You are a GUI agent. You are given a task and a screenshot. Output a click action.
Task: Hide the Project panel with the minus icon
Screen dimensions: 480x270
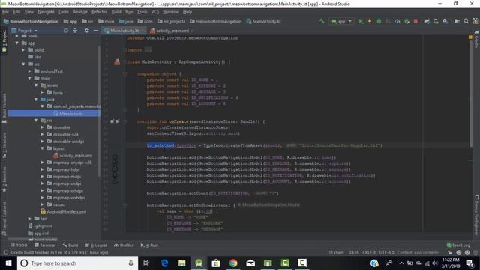96,31
